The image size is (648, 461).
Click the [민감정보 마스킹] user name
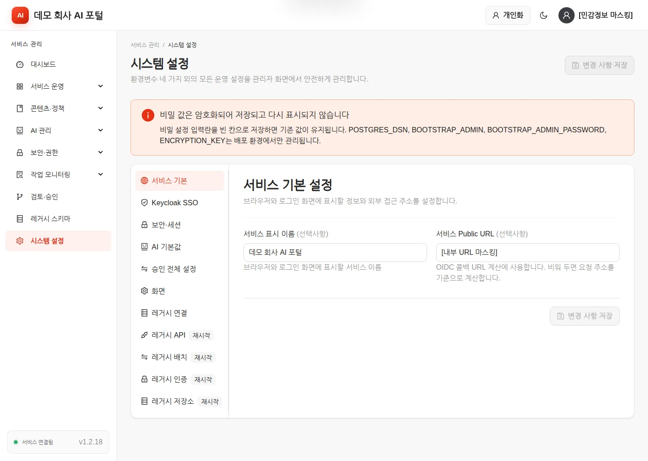click(605, 15)
